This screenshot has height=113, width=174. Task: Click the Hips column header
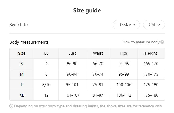coord(124,53)
